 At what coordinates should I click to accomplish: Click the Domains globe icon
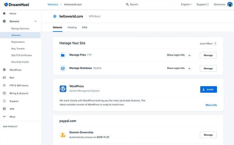pos(4,21)
